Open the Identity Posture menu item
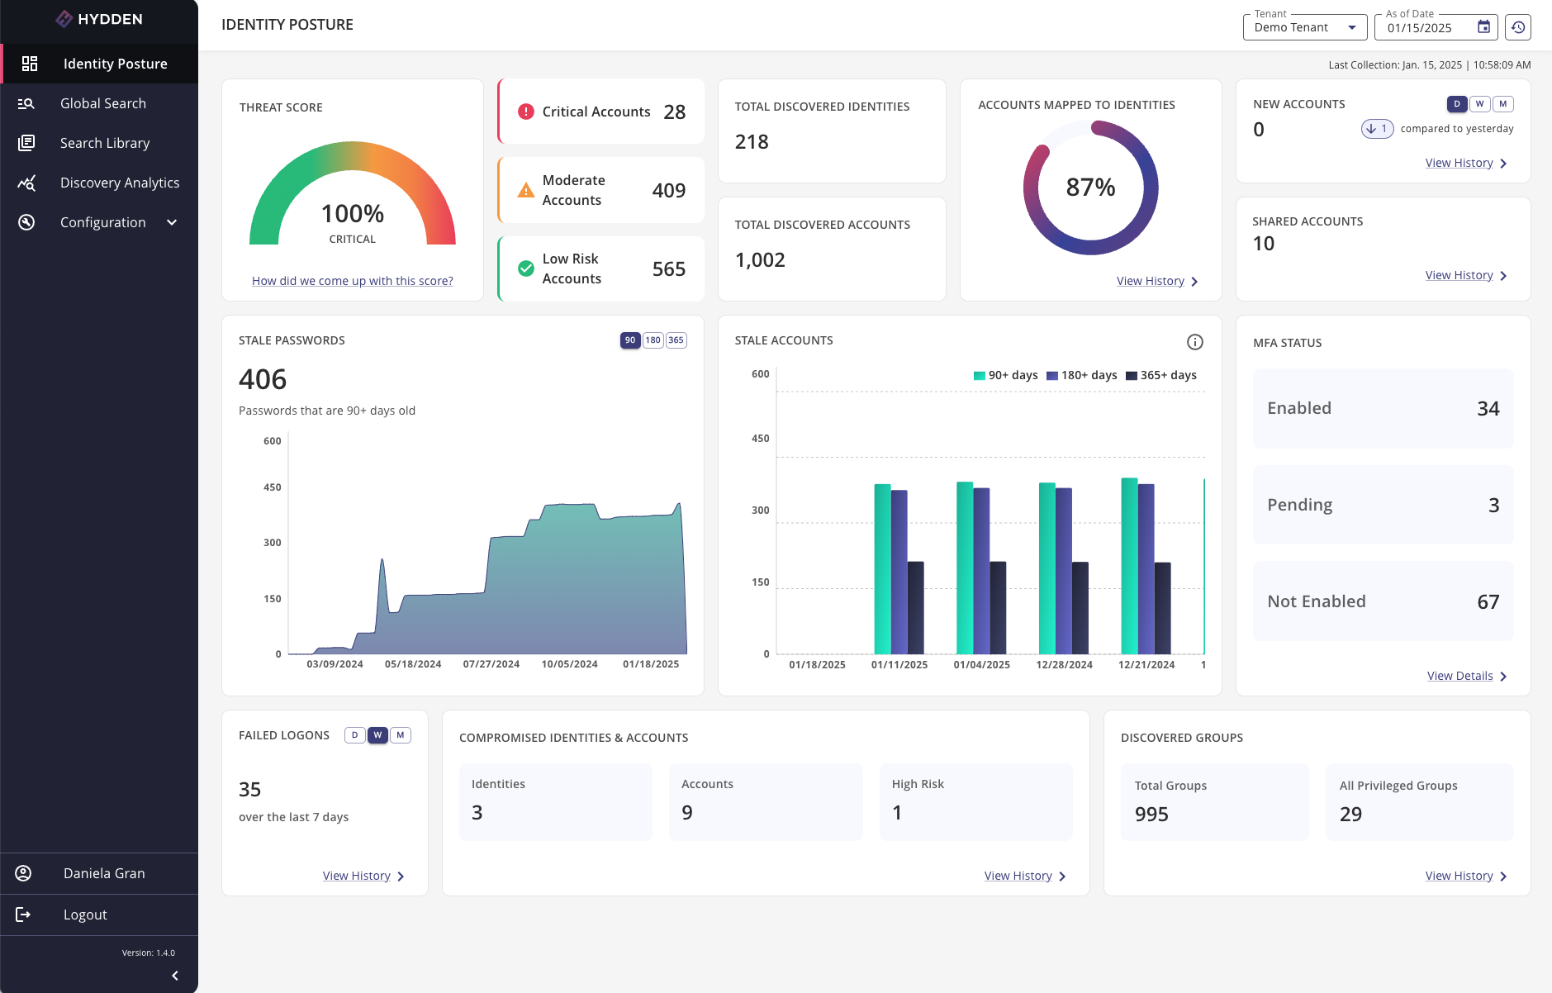The width and height of the screenshot is (1552, 993). 115,64
